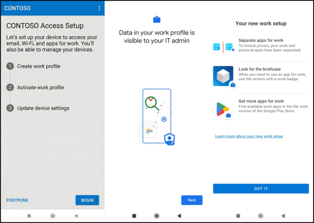Click the 'Find available work apps' description
The height and width of the screenshot is (223, 314).
(273, 109)
